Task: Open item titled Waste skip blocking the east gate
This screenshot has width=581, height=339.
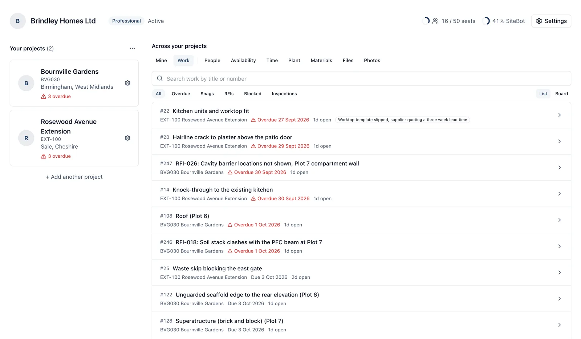Action: click(x=217, y=269)
